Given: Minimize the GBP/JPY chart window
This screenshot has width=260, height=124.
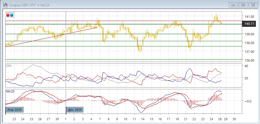Looking at the screenshot, I should 233,5.
